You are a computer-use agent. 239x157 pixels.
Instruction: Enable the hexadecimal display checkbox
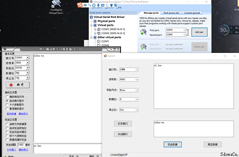[x=7, y=104]
